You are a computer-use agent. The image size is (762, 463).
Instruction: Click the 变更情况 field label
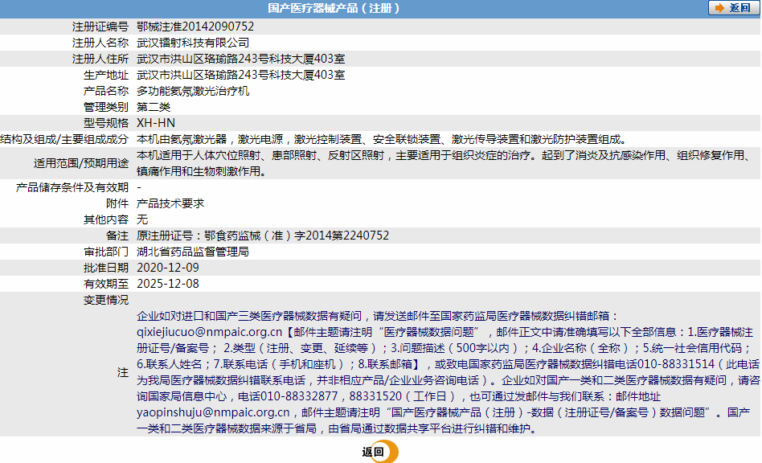click(x=106, y=301)
